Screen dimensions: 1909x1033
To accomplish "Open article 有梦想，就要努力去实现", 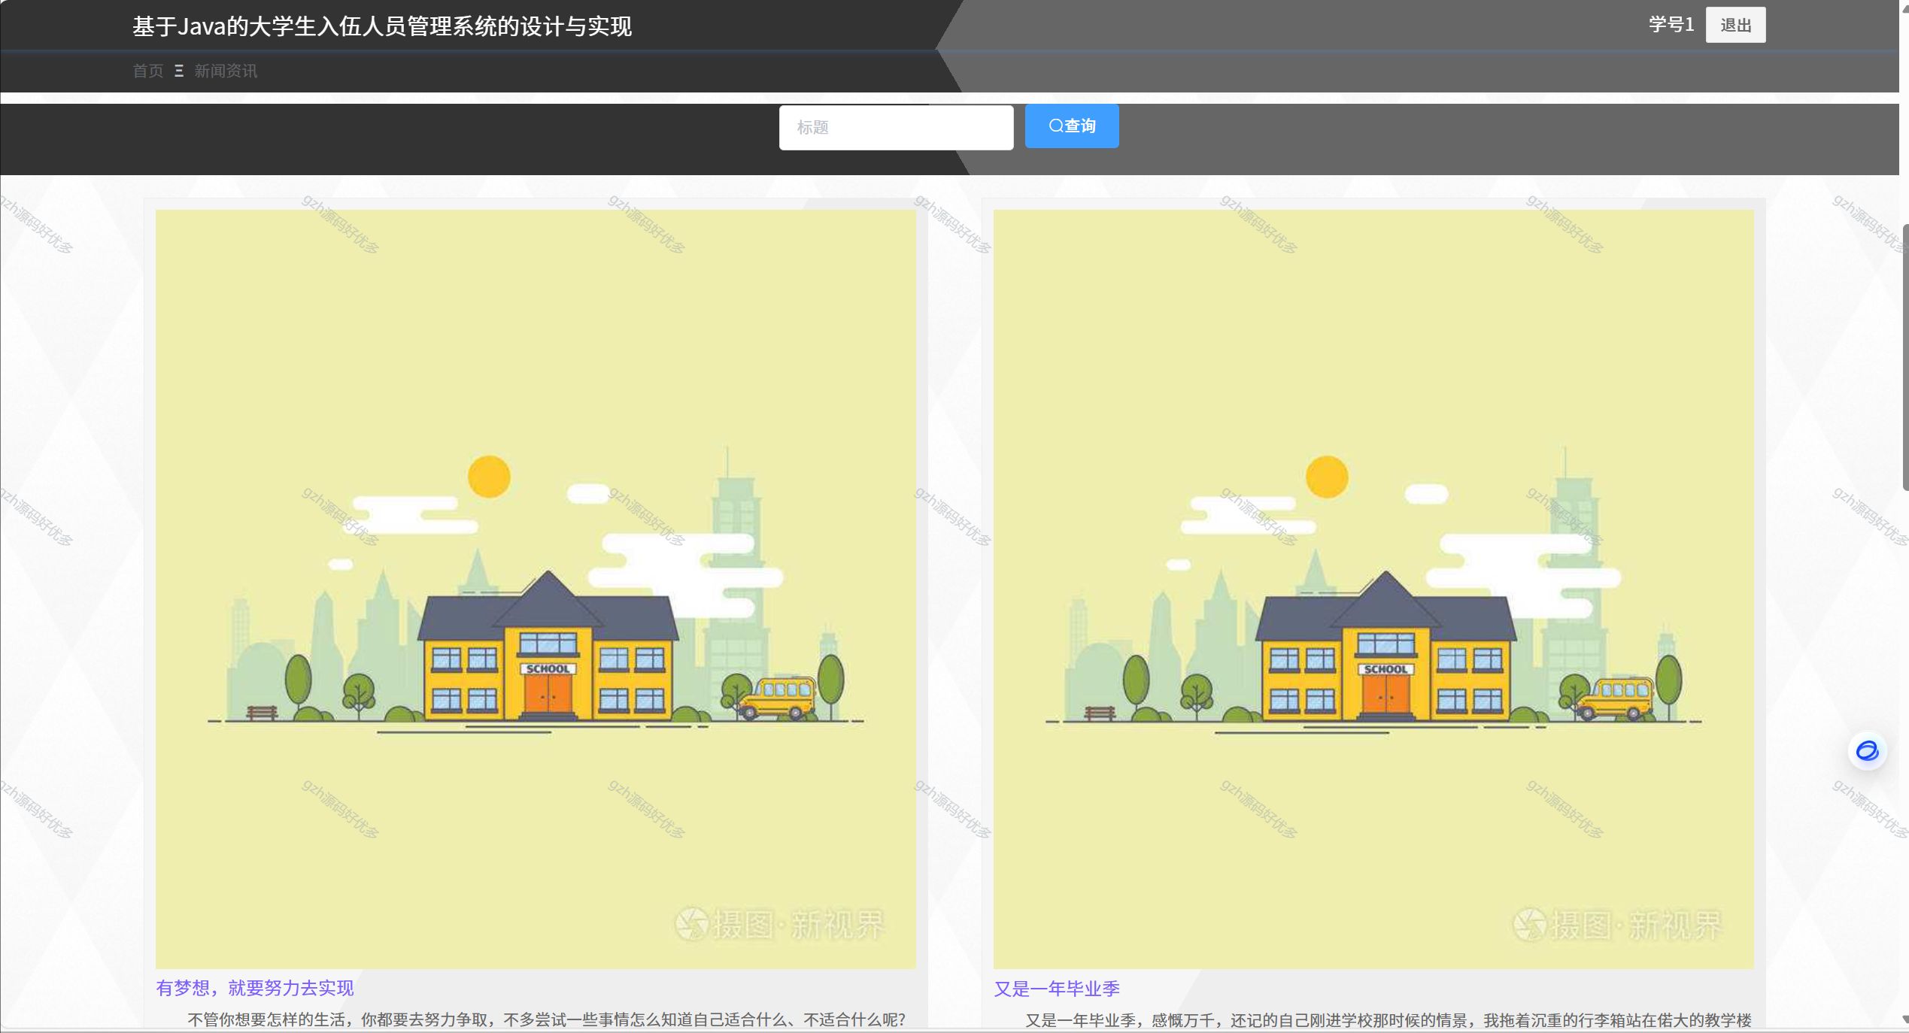I will pyautogui.click(x=254, y=988).
